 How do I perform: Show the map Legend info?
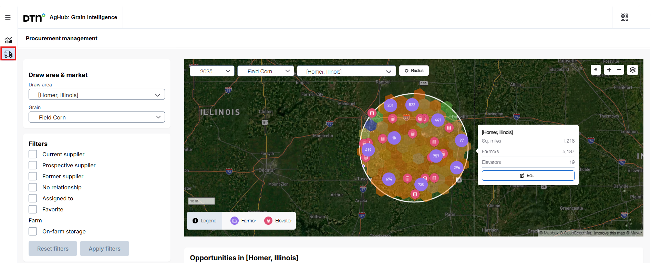tap(205, 221)
